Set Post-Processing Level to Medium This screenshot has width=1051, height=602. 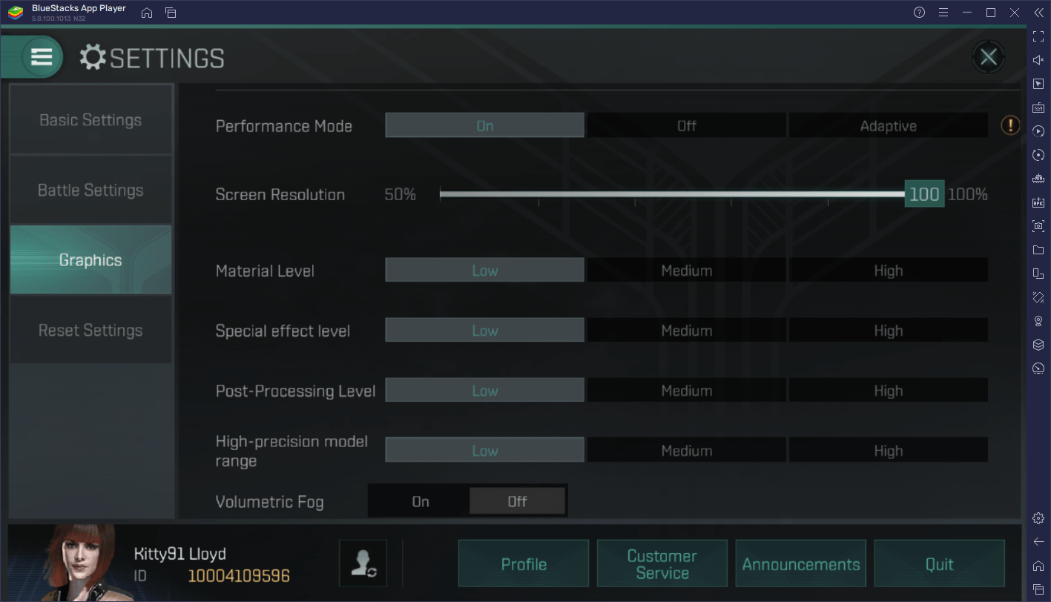686,391
